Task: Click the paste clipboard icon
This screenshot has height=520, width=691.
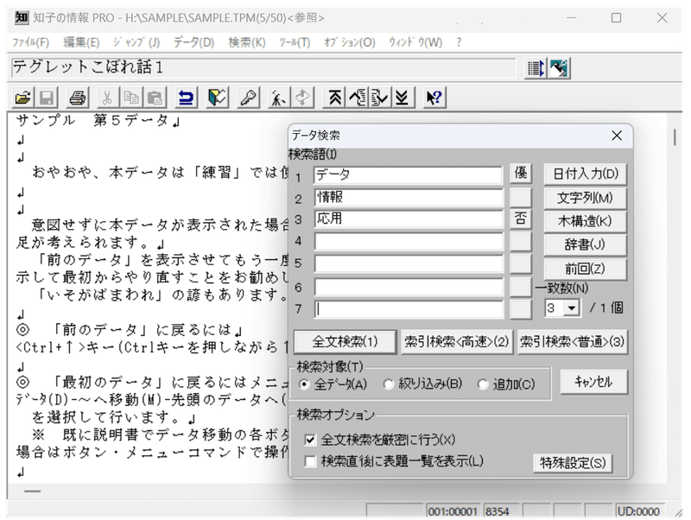Action: click(155, 98)
